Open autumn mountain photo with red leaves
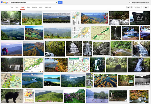The height and width of the screenshot is (104, 151). pos(95,18)
